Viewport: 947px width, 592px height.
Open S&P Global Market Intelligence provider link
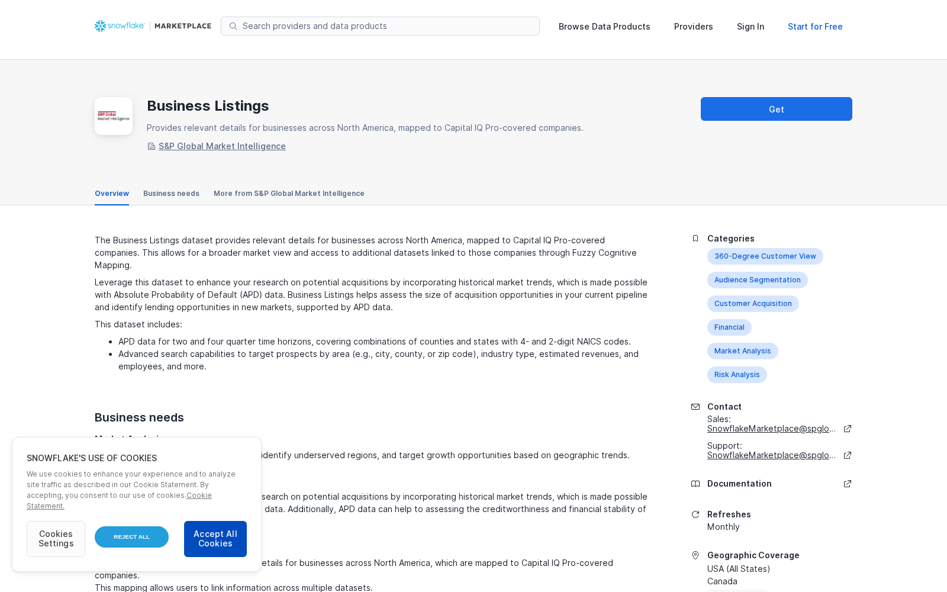coord(222,146)
